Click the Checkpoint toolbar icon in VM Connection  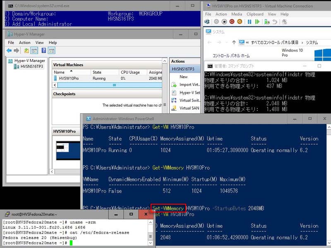pos(267,22)
